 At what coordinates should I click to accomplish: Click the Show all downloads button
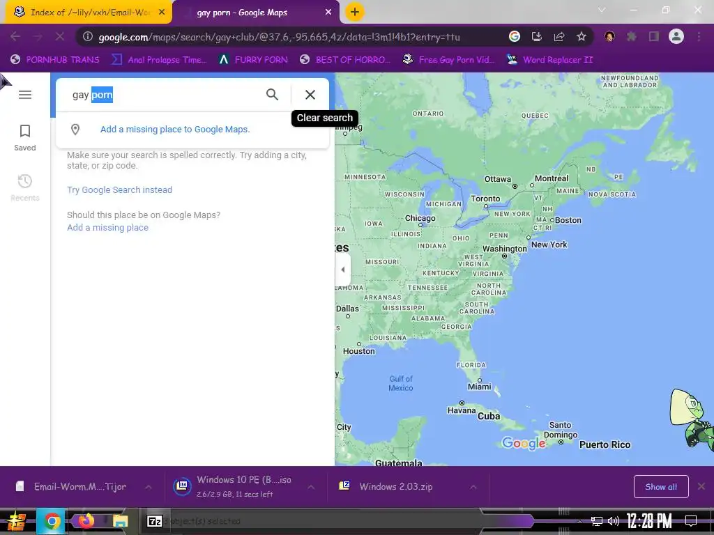(x=661, y=487)
